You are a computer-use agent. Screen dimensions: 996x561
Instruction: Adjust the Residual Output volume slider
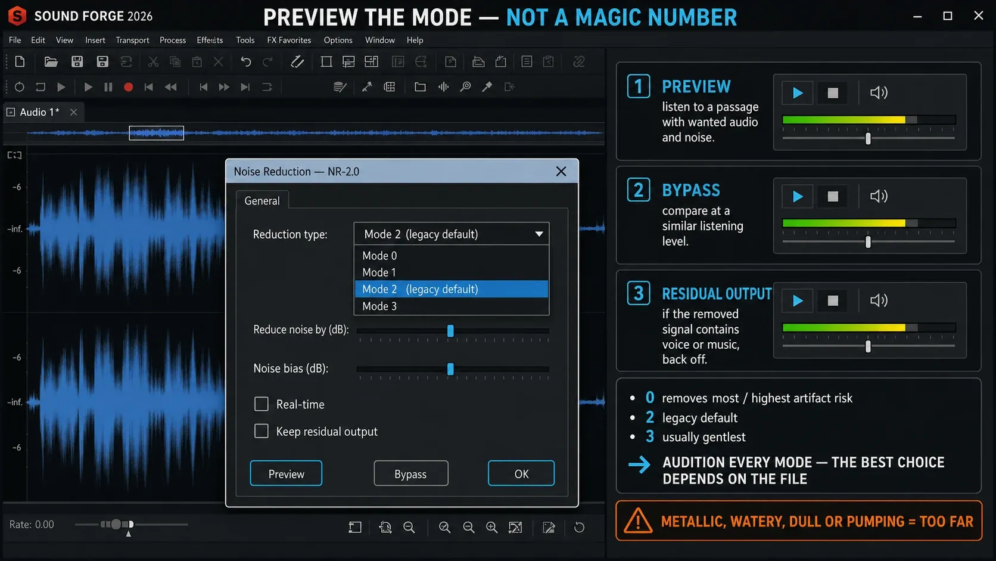point(868,346)
